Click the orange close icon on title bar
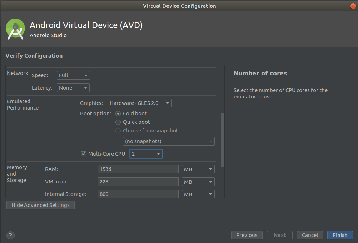Screen dimensions: 358x243 (x=353, y=6)
